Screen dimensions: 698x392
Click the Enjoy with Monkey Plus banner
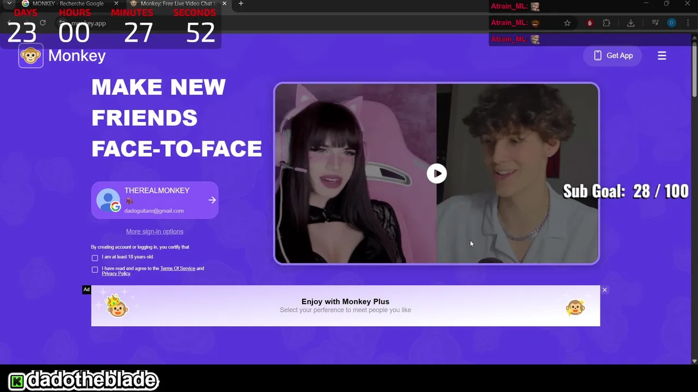345,306
